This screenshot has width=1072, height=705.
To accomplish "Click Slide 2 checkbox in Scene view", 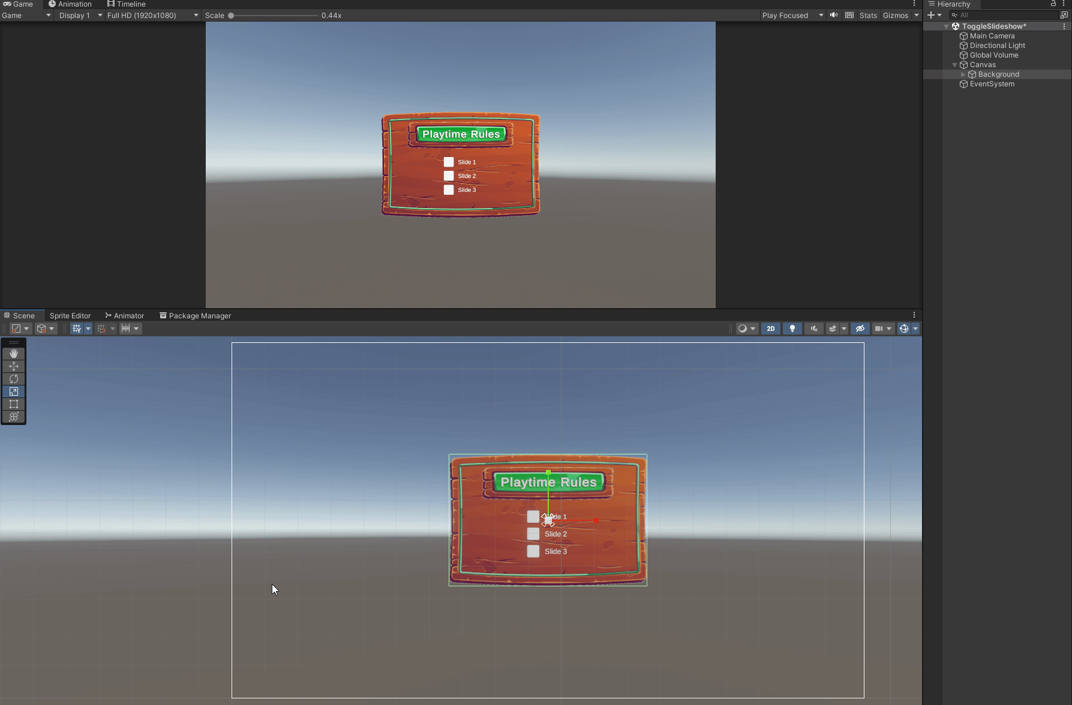I will (x=533, y=534).
